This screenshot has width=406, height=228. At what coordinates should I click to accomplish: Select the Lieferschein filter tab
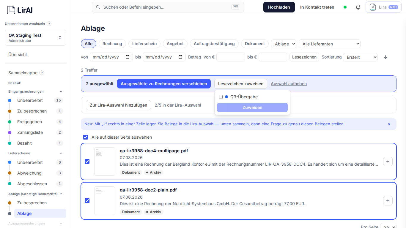tap(144, 44)
